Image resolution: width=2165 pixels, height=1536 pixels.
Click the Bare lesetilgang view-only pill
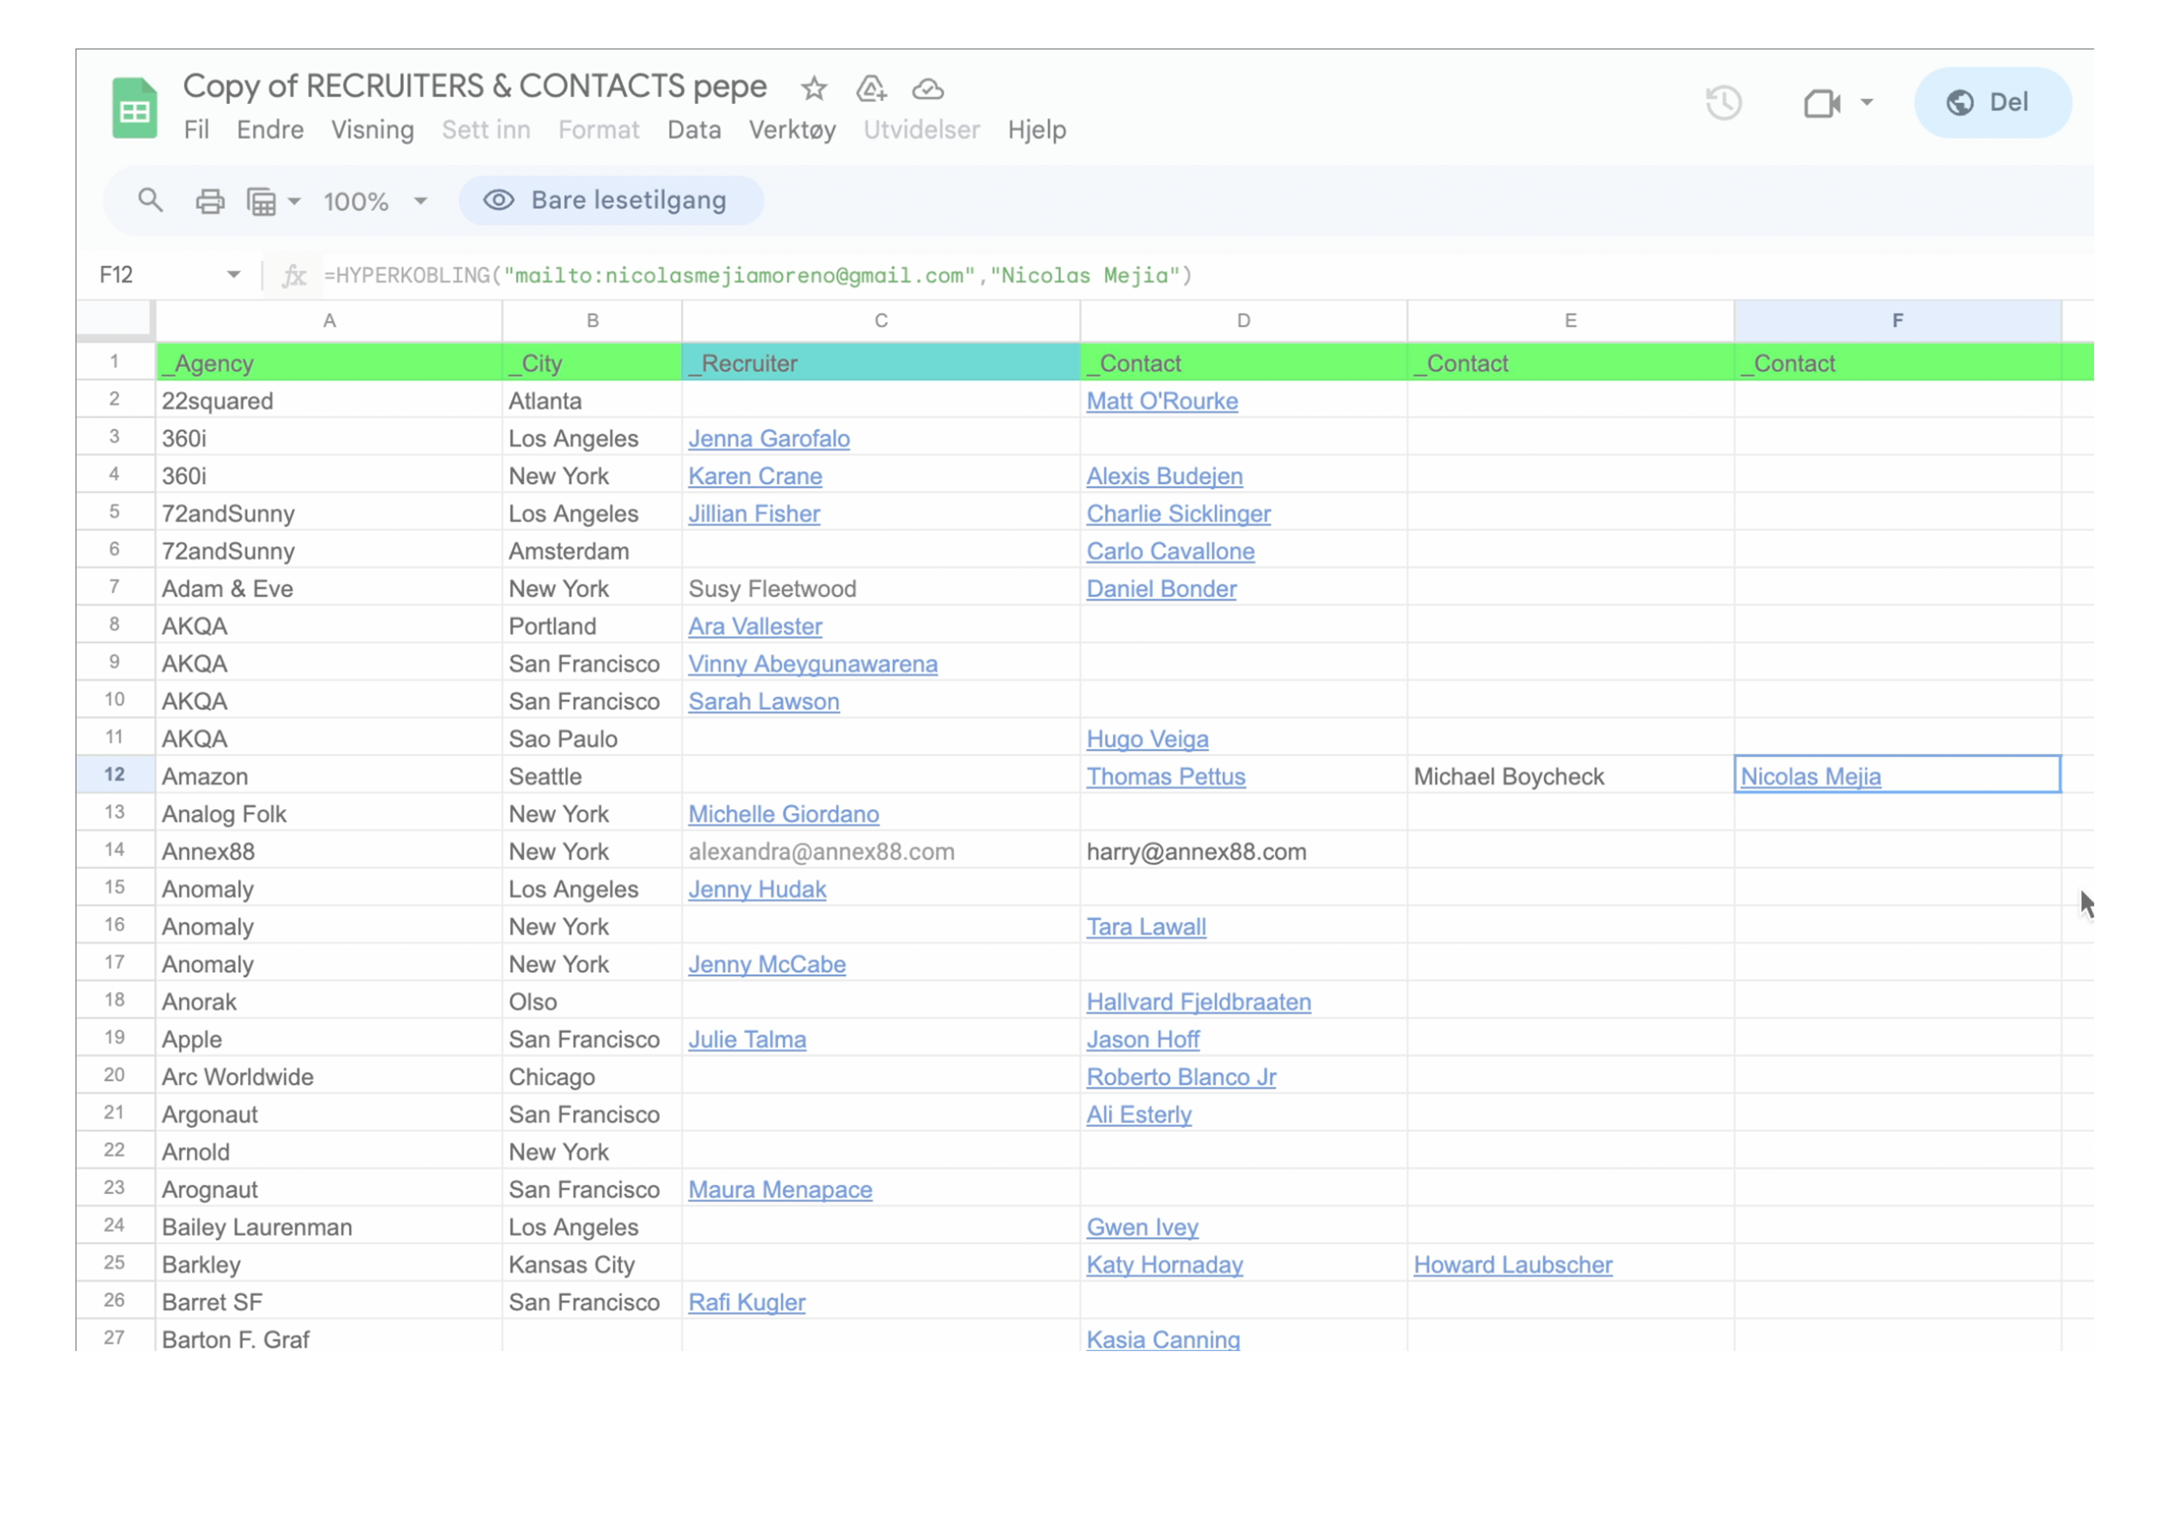coord(610,200)
